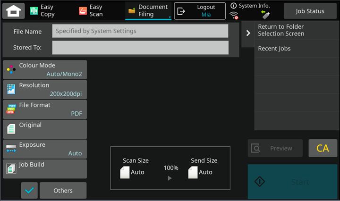340x201 pixels.
Task: Select Return to Folder Selection Screen
Action: click(296, 30)
